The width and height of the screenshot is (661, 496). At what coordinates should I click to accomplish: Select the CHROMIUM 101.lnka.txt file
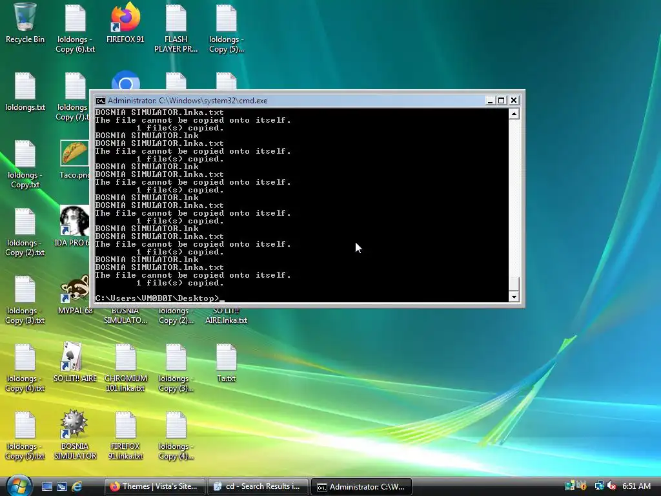pyautogui.click(x=126, y=367)
